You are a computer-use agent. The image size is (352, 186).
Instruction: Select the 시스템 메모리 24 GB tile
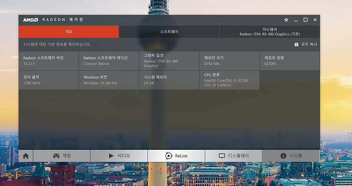169,80
